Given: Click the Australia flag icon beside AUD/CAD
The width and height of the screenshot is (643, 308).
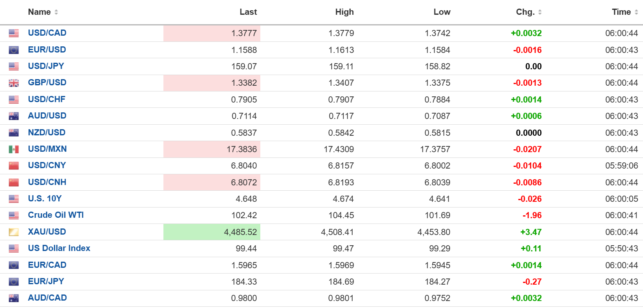Looking at the screenshot, I should click(x=14, y=298).
